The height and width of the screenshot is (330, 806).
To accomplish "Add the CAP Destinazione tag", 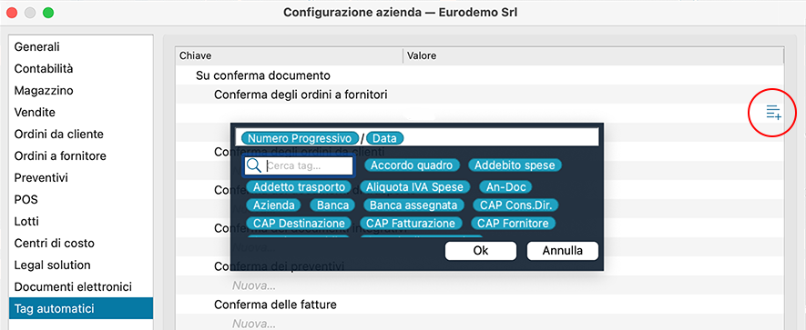I will (x=299, y=224).
